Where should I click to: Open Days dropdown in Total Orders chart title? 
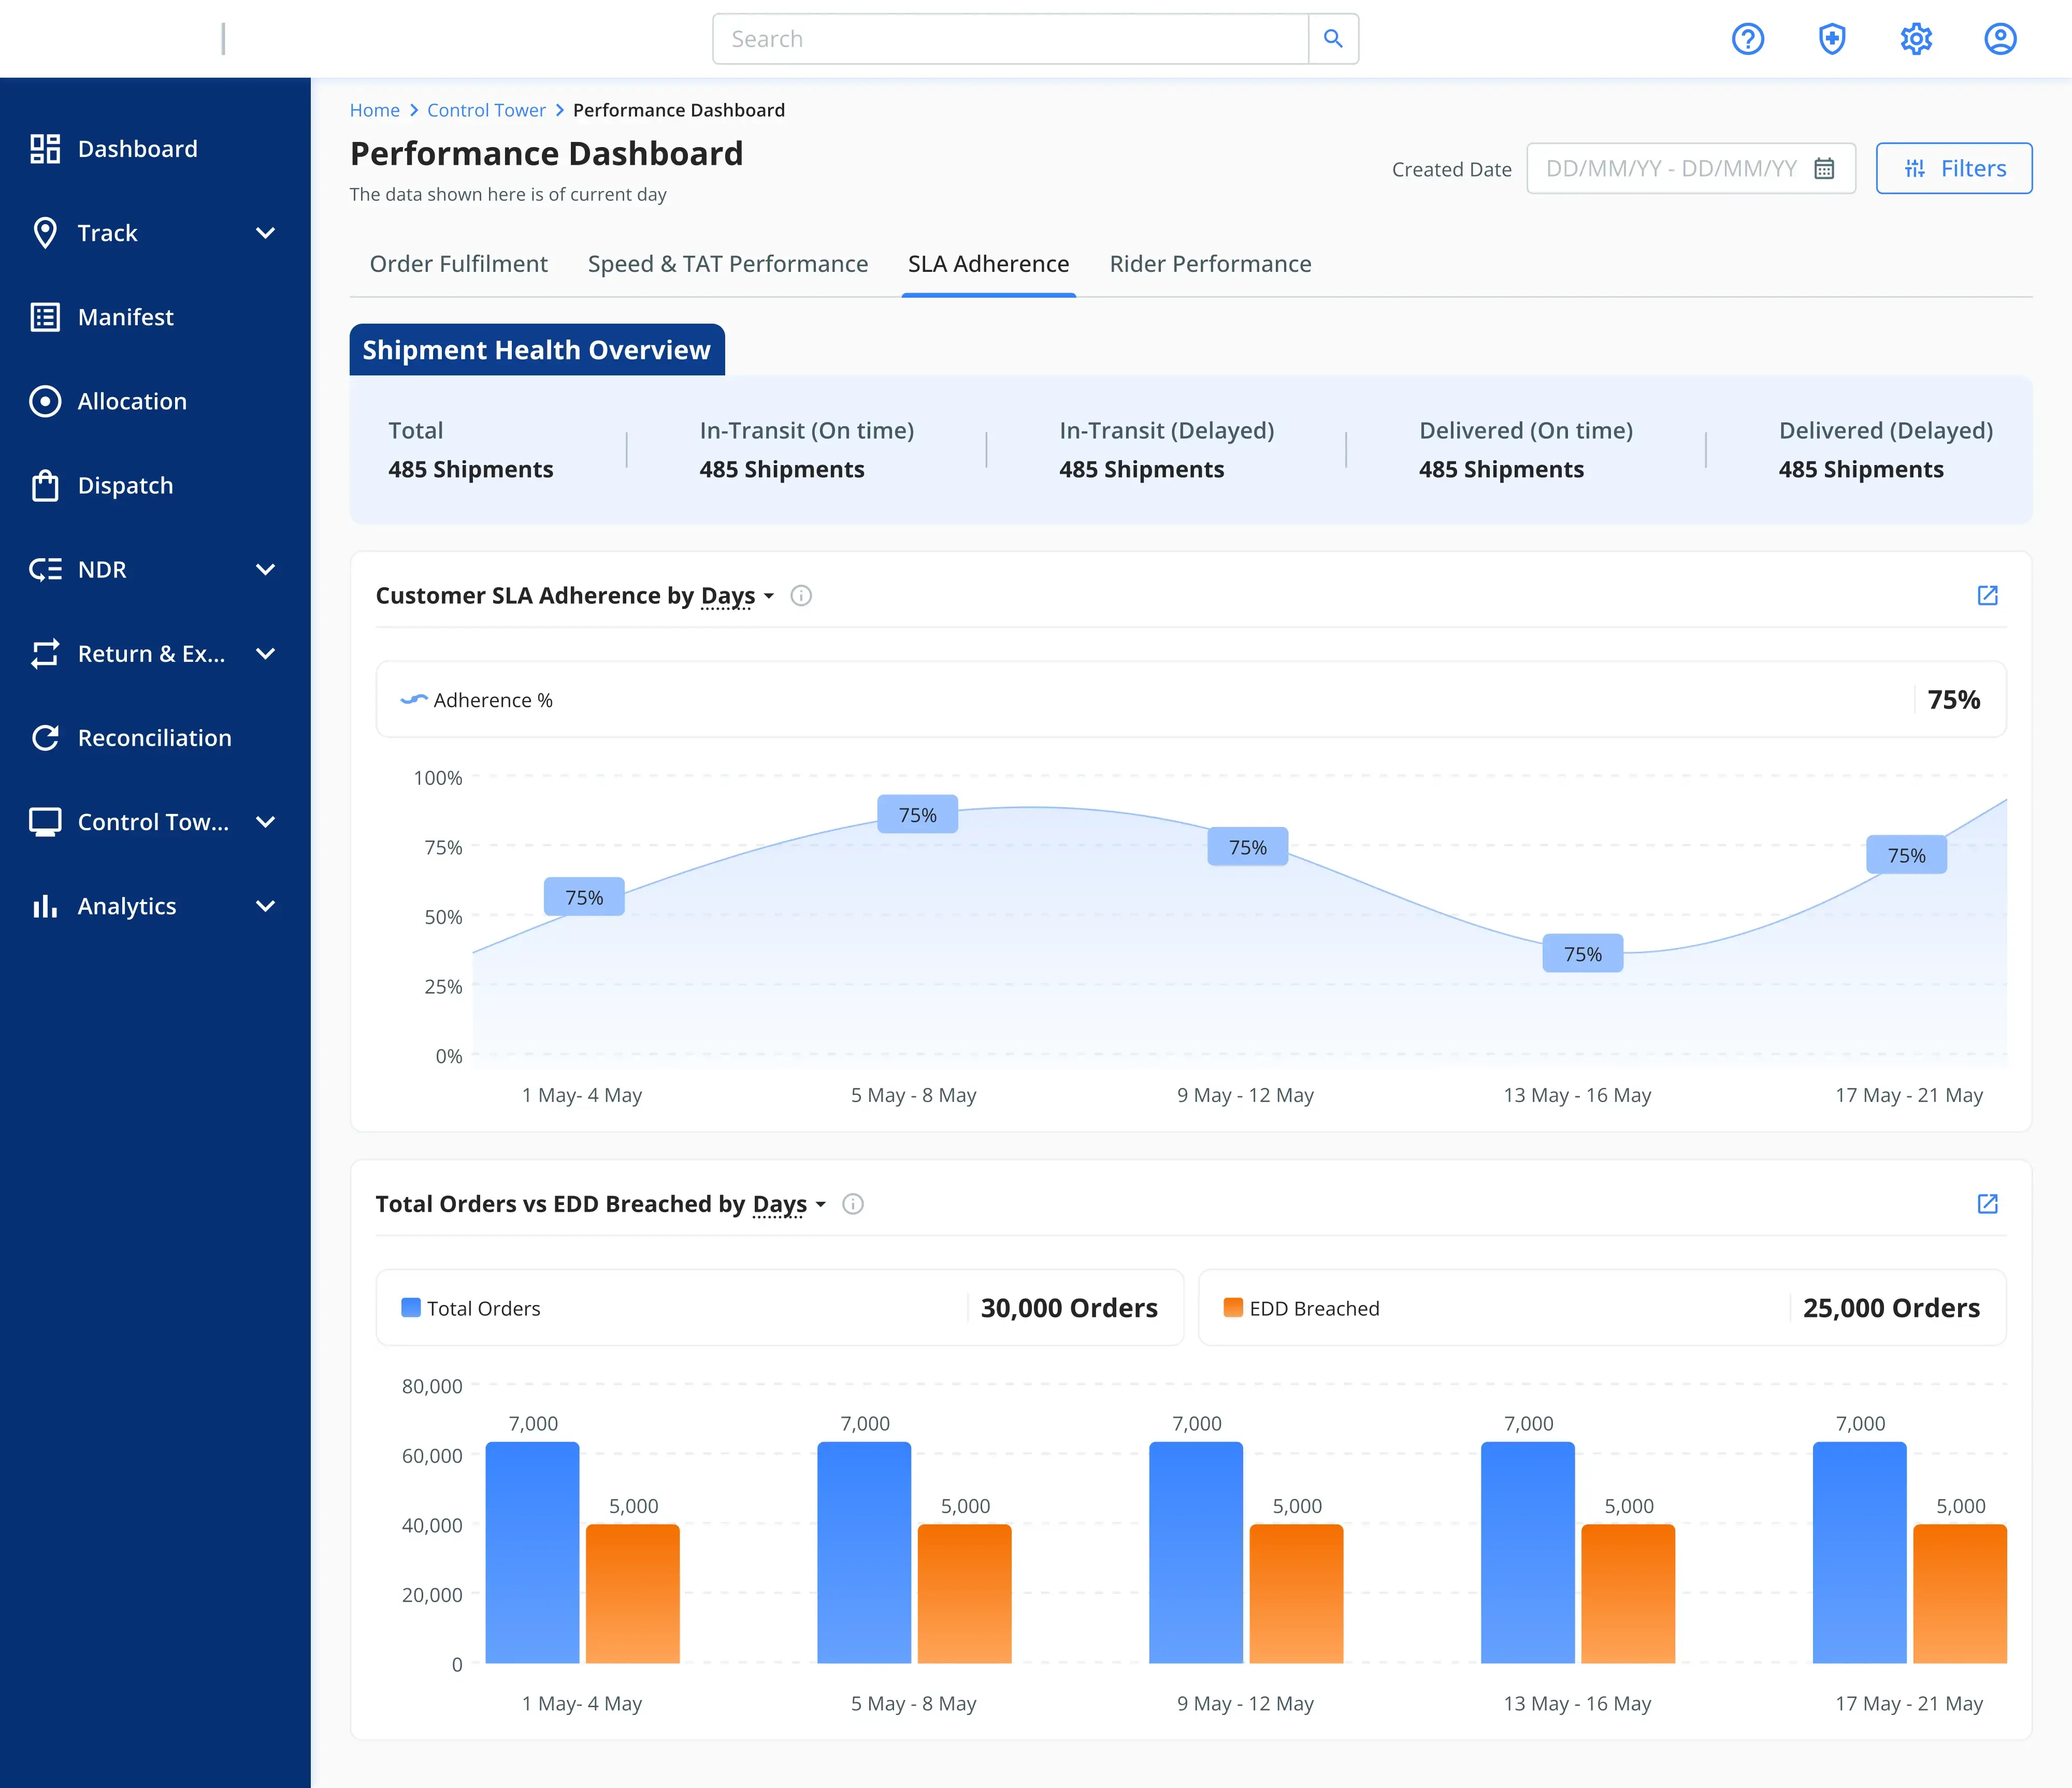click(x=790, y=1203)
